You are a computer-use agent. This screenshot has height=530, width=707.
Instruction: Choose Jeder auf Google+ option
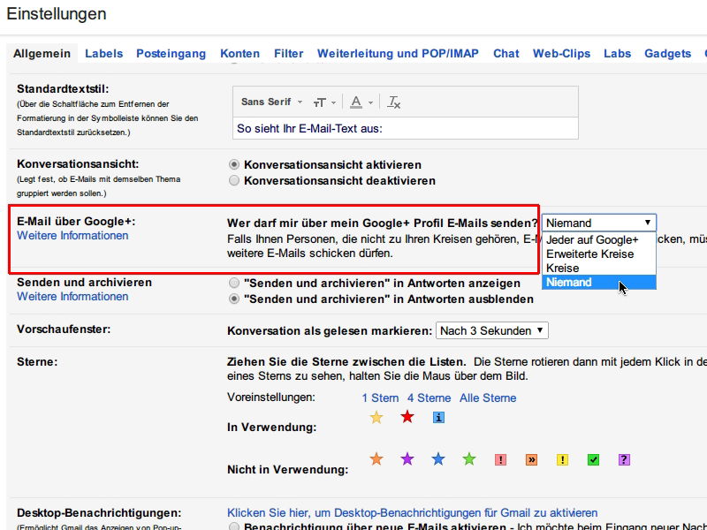coord(599,239)
